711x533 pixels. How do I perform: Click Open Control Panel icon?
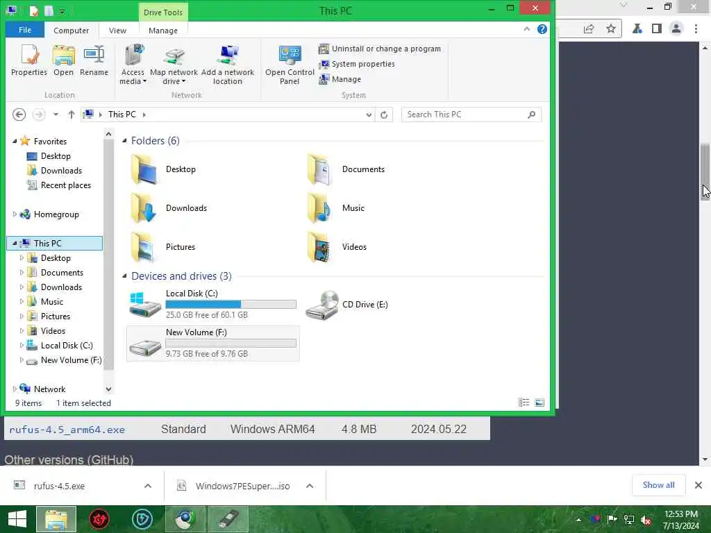pyautogui.click(x=290, y=65)
